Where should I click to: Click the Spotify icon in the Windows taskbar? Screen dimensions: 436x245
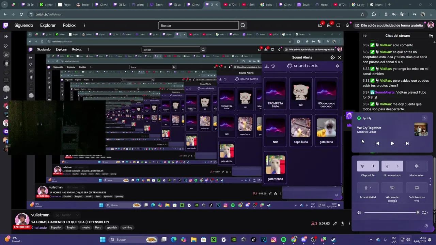(x=283, y=240)
